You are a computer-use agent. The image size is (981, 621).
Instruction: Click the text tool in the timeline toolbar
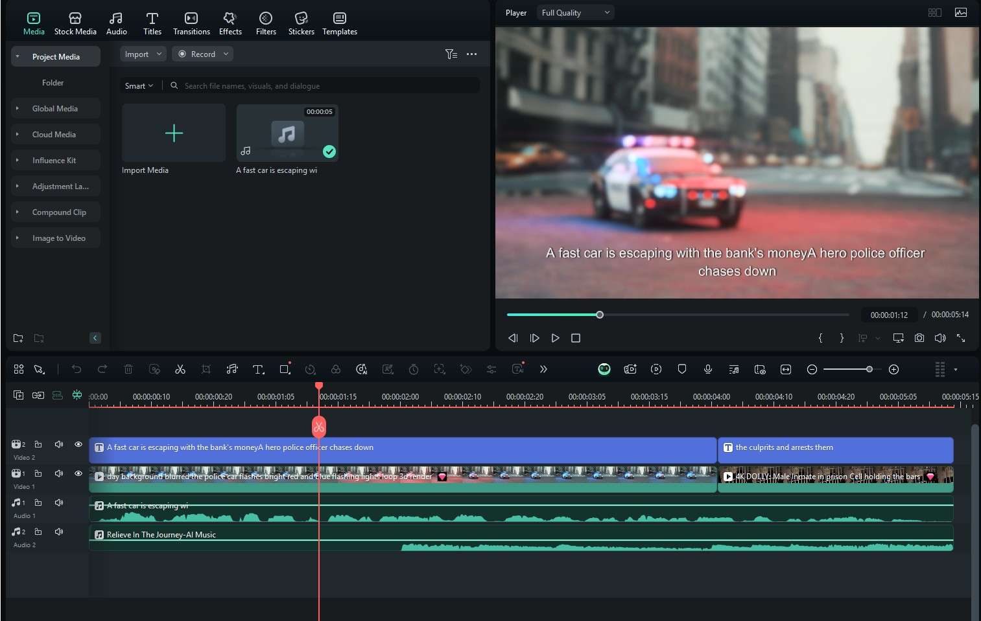(x=258, y=369)
